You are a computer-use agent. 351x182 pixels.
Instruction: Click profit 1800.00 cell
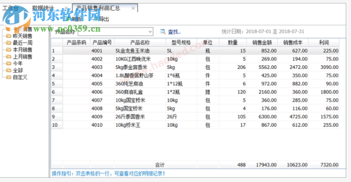click(324, 92)
